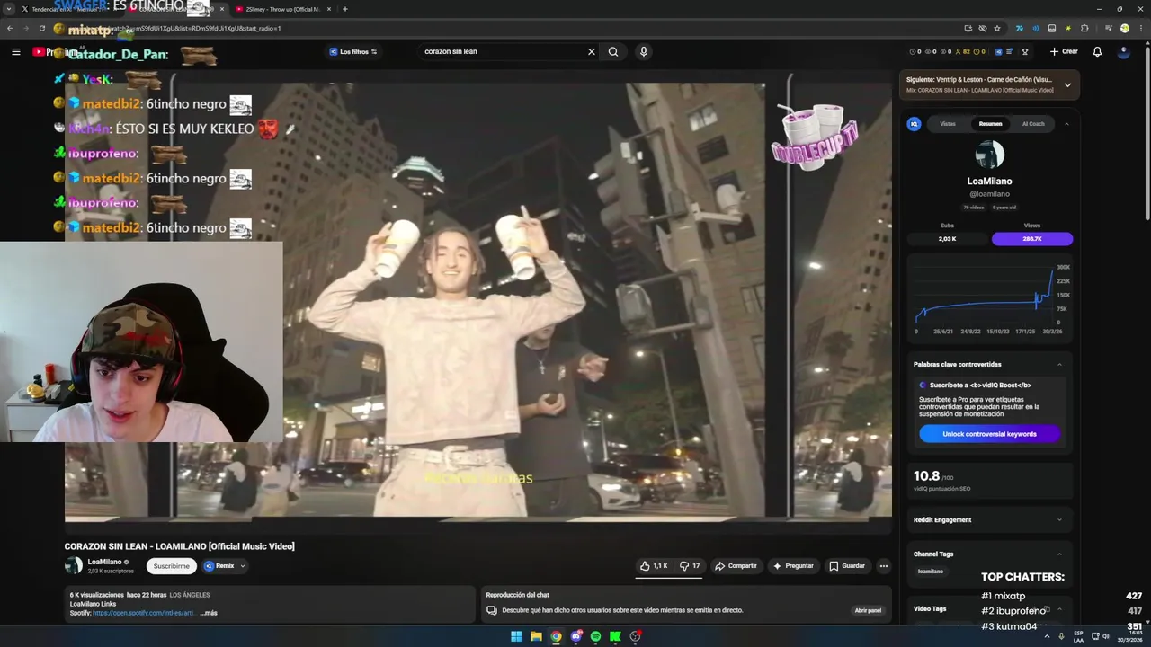Click the LoaMilano channel avatar below video

(74, 565)
